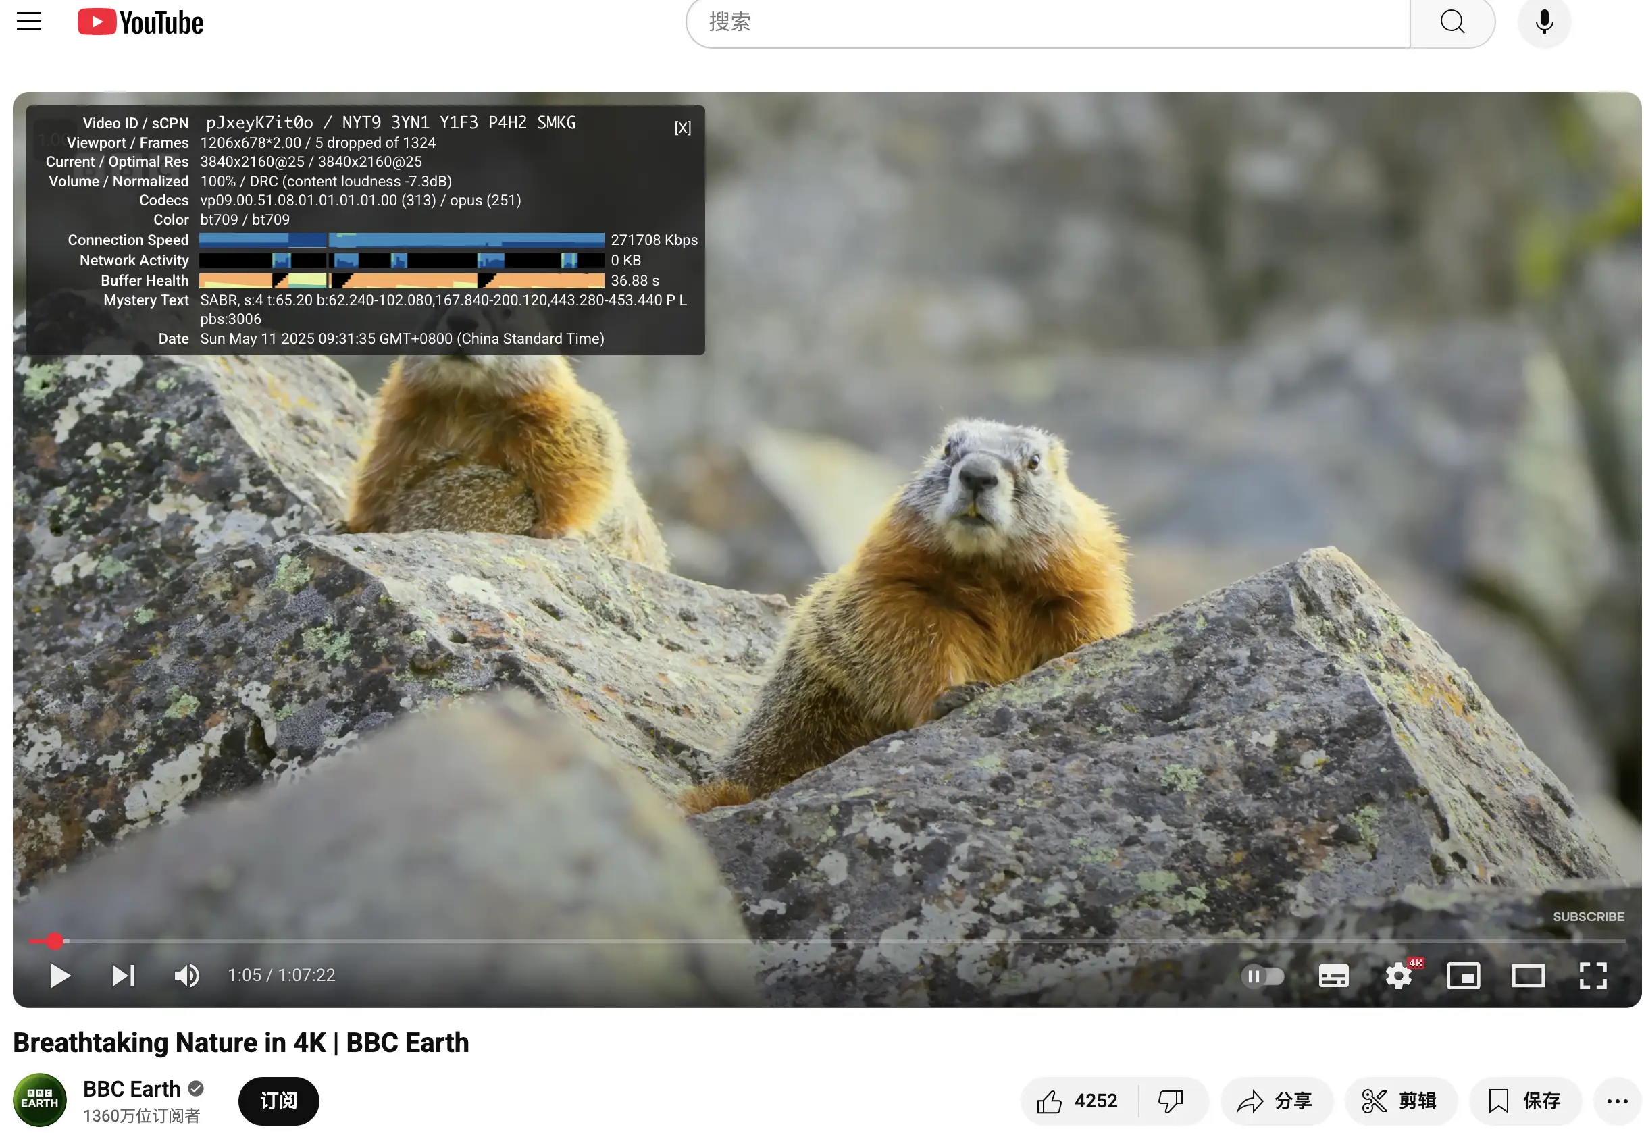Click the red playhead scrubber dot
1644x1133 pixels.
55,941
